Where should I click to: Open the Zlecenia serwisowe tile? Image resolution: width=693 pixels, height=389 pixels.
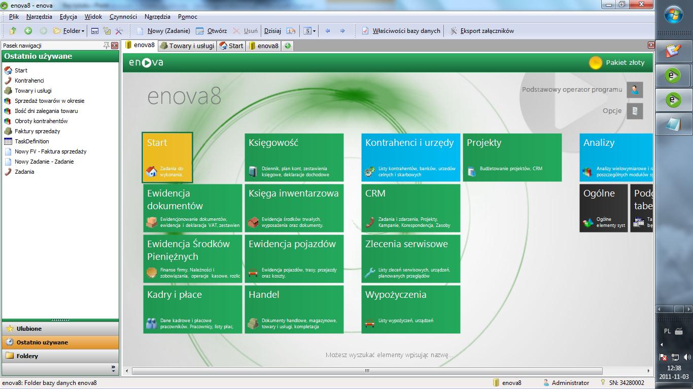pos(411,259)
